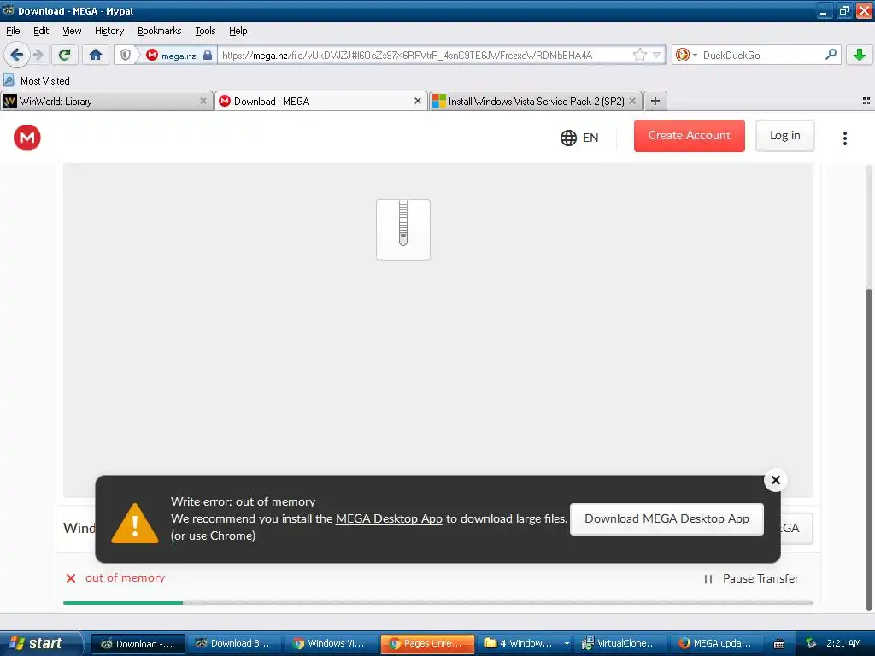Click the tracking protection shield icon
This screenshot has height=656, width=875.
[126, 55]
